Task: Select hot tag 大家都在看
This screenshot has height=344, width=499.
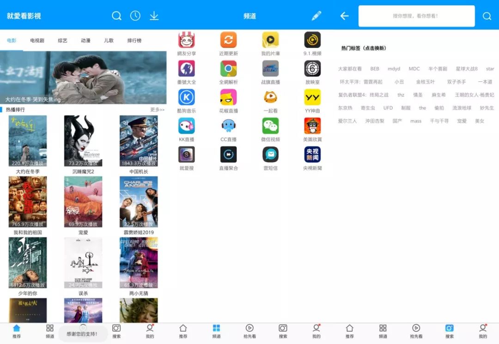Action: [x=350, y=69]
